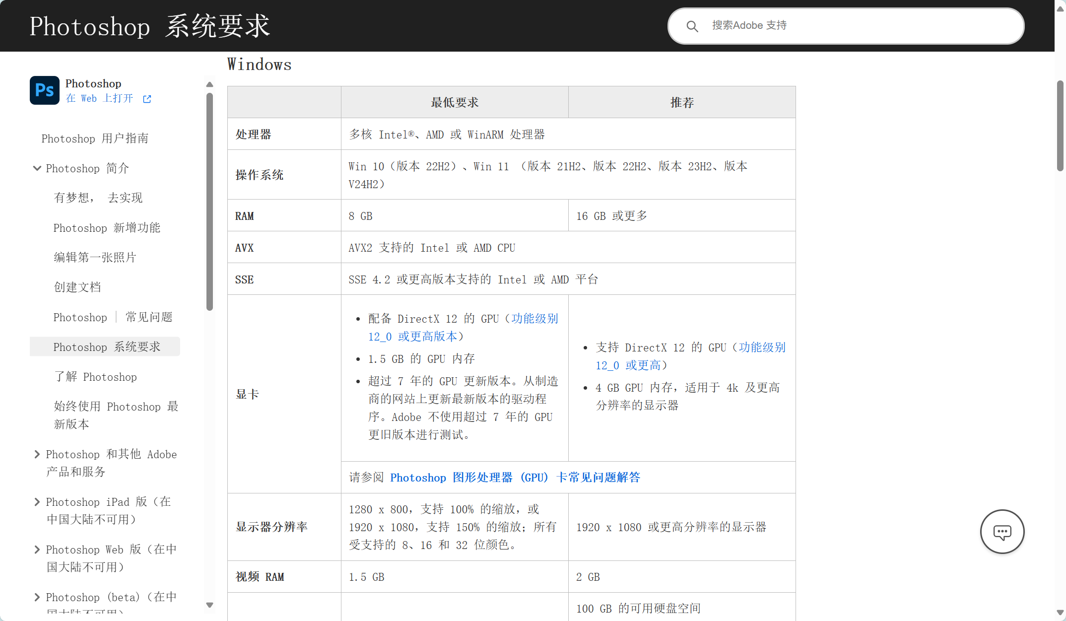
Task: Select 有梦想， 去实现 sidebar item
Action: (x=98, y=198)
